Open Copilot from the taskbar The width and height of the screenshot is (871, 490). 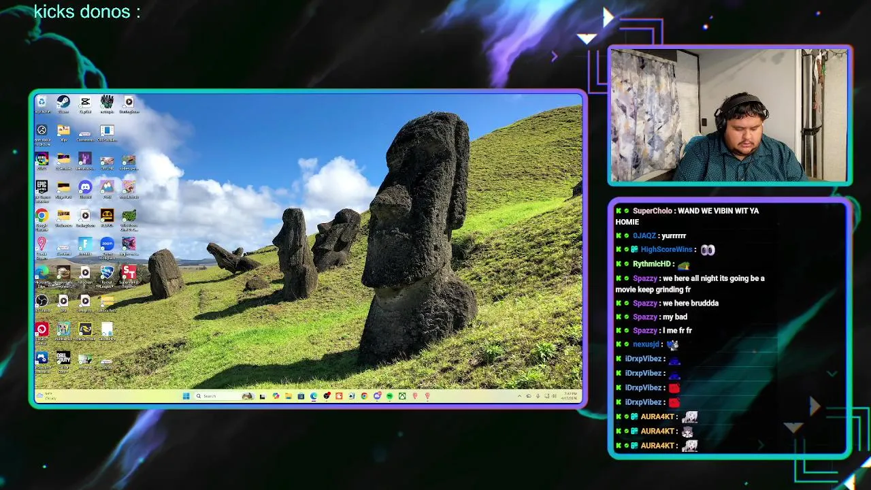pyautogui.click(x=276, y=396)
